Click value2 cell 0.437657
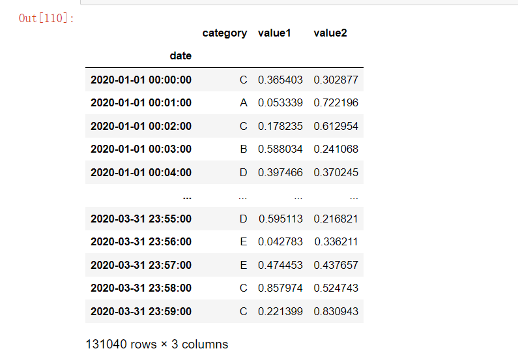 336,265
